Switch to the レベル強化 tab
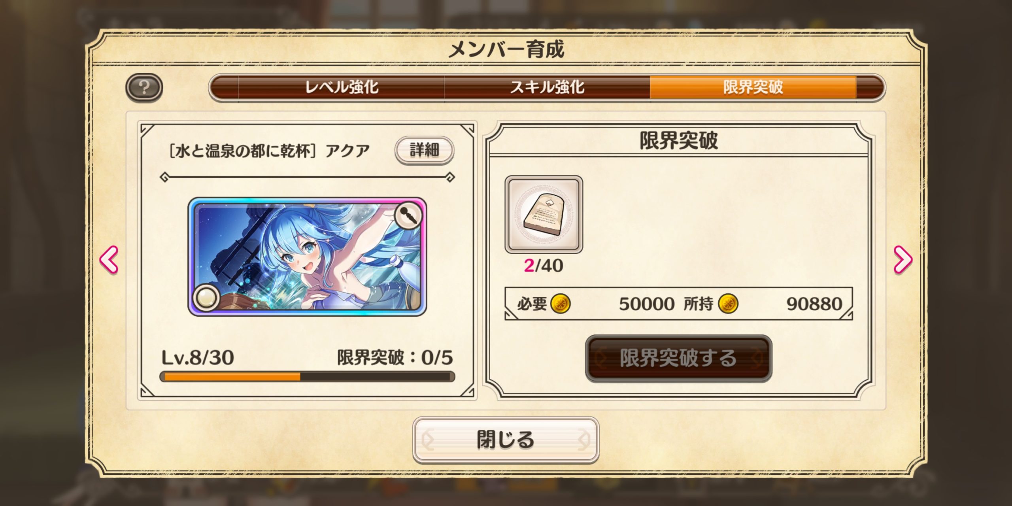This screenshot has width=1012, height=506. tap(342, 87)
